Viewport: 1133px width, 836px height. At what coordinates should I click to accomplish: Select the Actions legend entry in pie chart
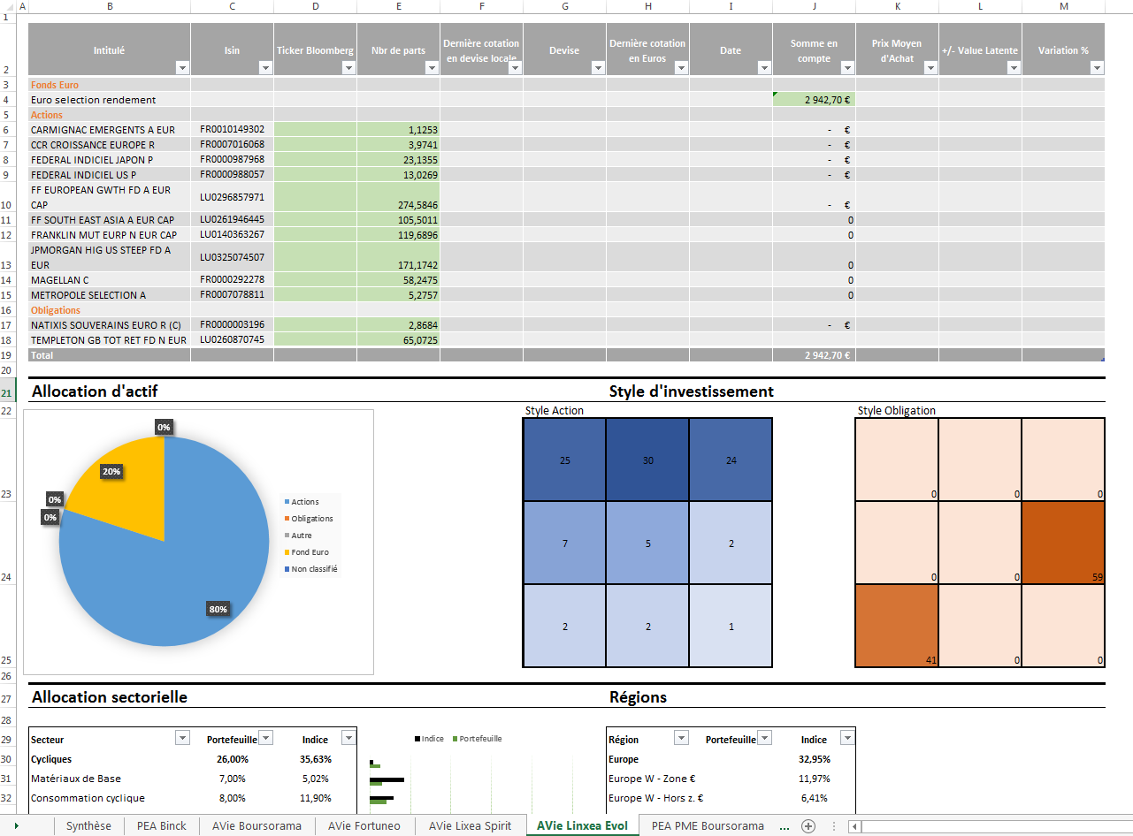tap(301, 502)
